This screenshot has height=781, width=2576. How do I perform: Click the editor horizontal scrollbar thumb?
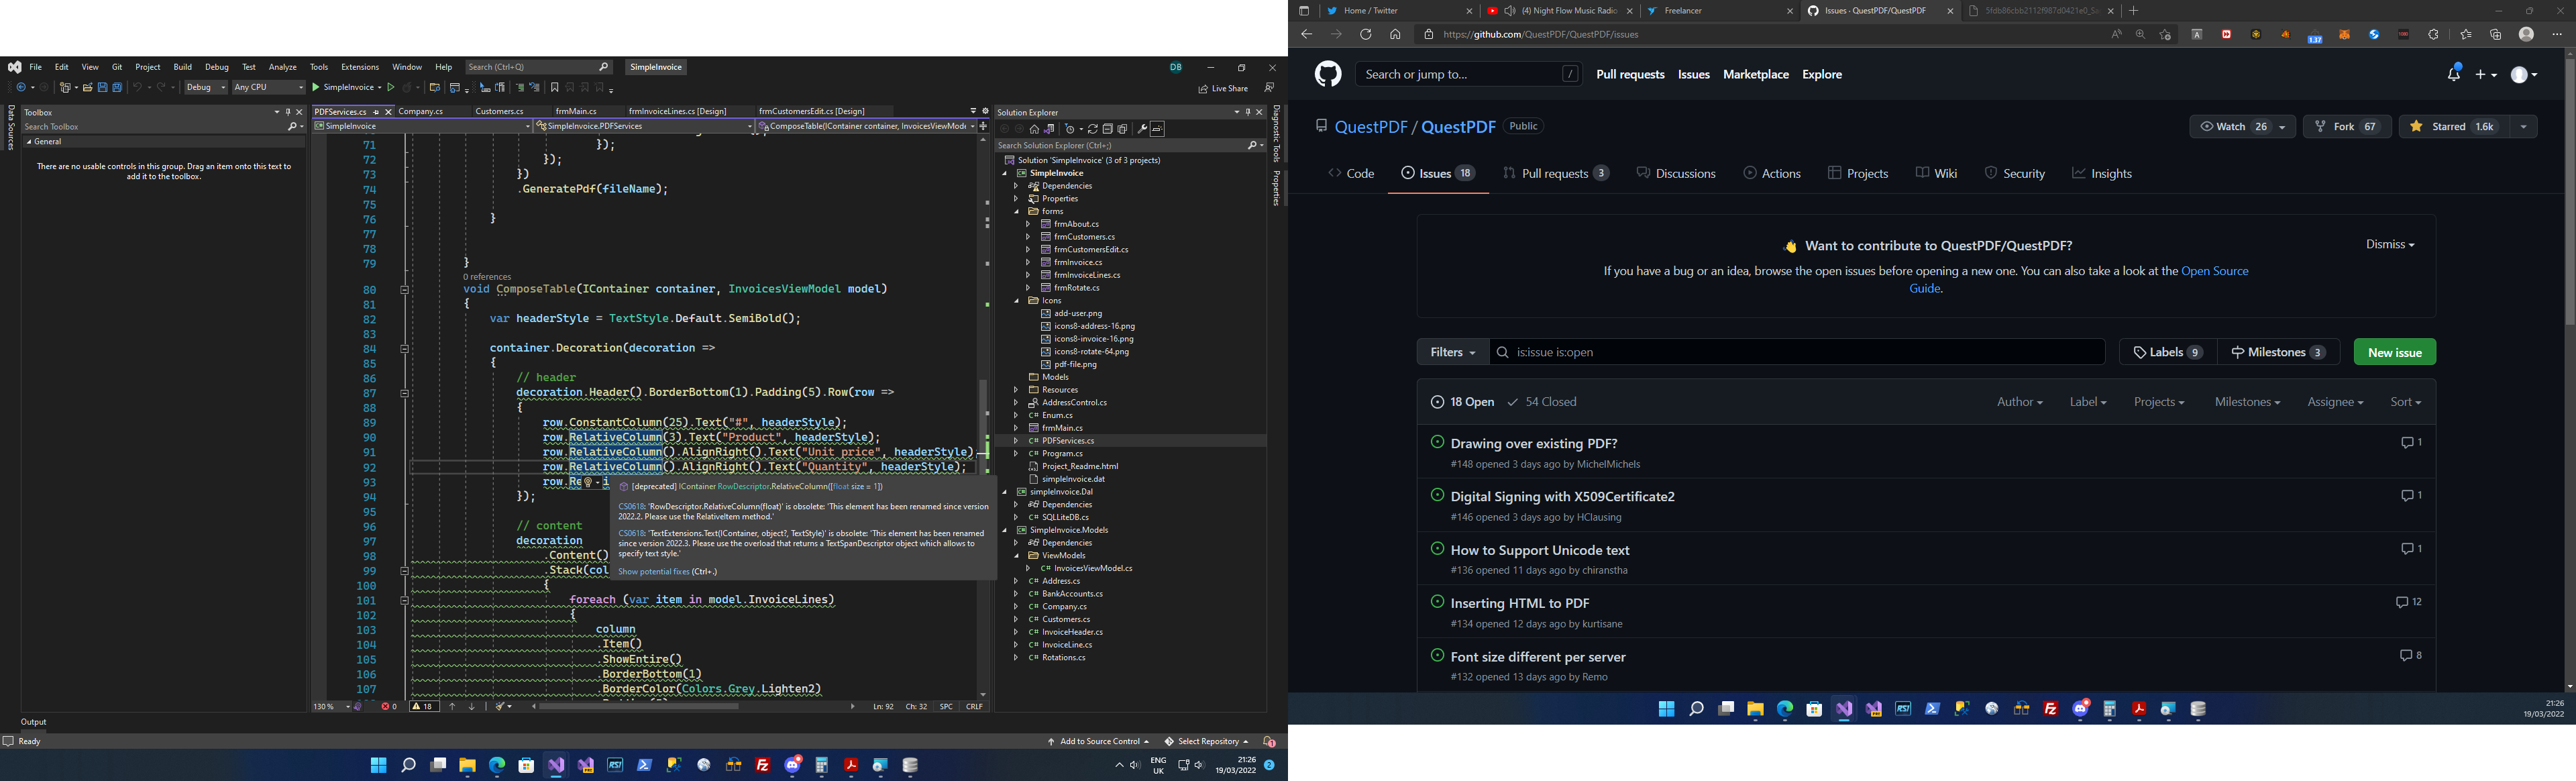(640, 707)
